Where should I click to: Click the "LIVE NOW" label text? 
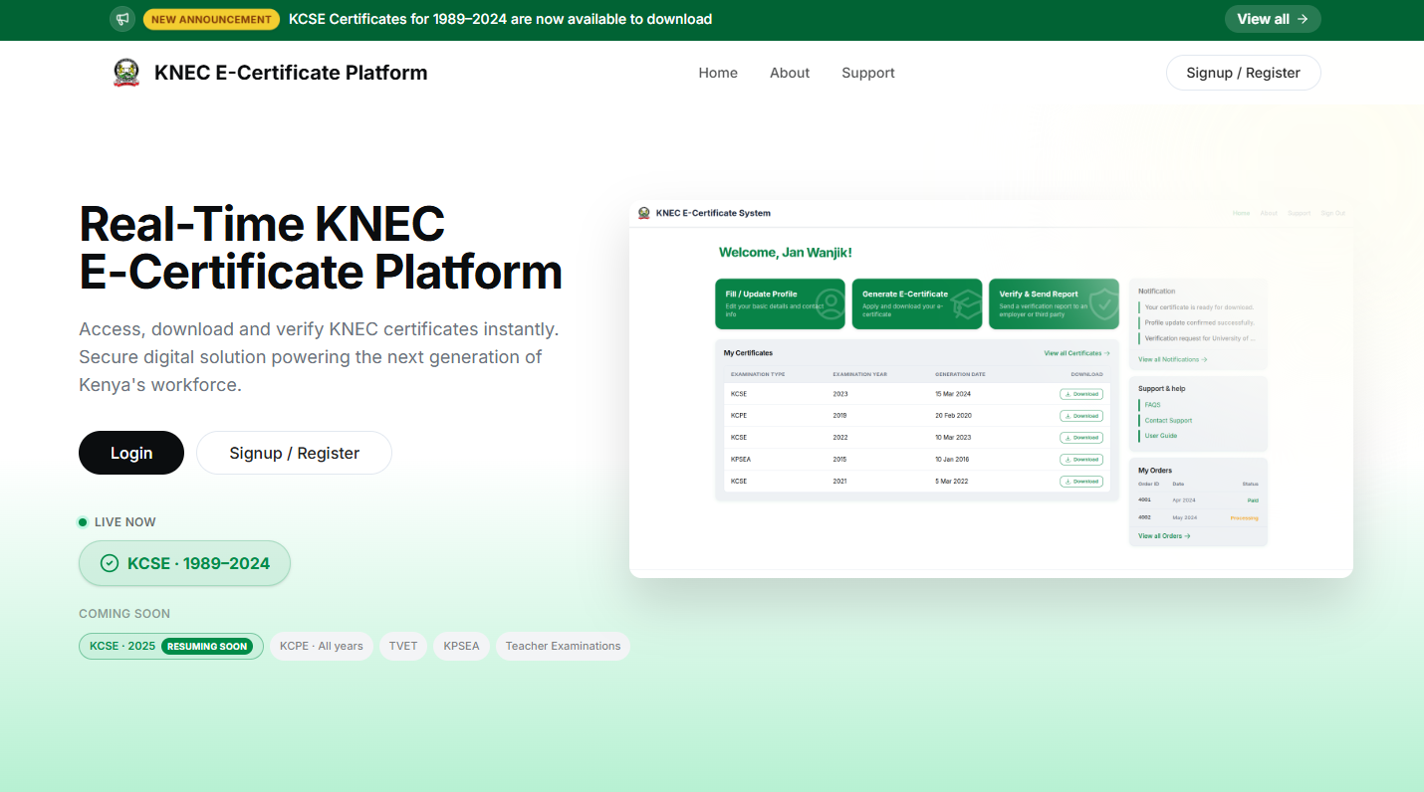125,522
